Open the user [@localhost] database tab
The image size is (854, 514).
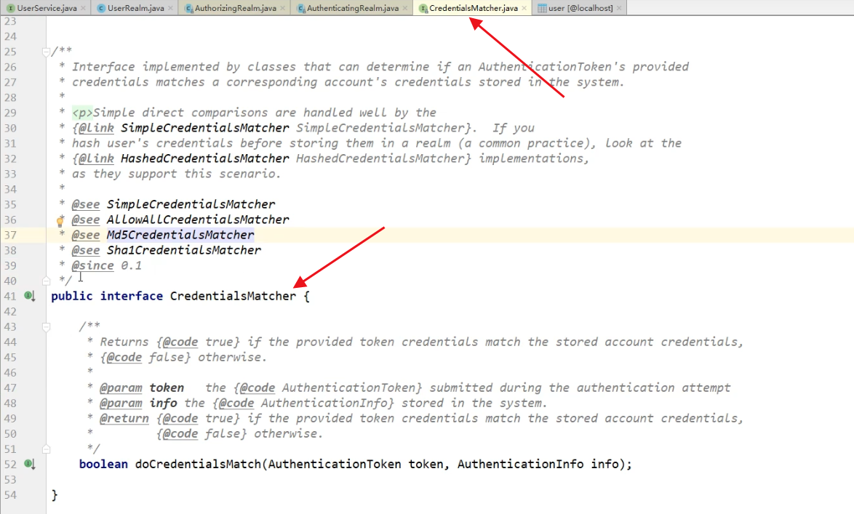coord(580,8)
